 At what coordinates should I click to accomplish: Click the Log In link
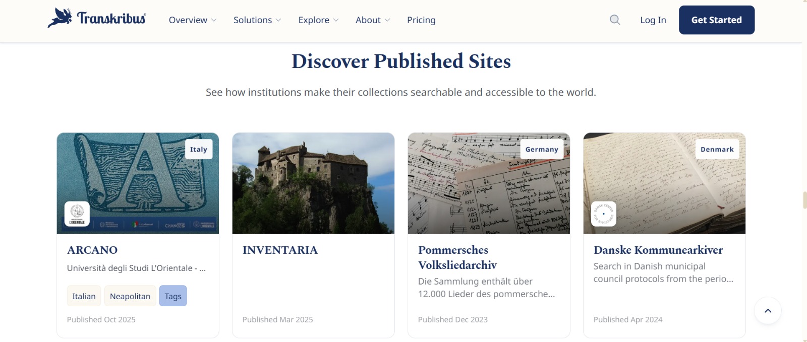click(653, 20)
